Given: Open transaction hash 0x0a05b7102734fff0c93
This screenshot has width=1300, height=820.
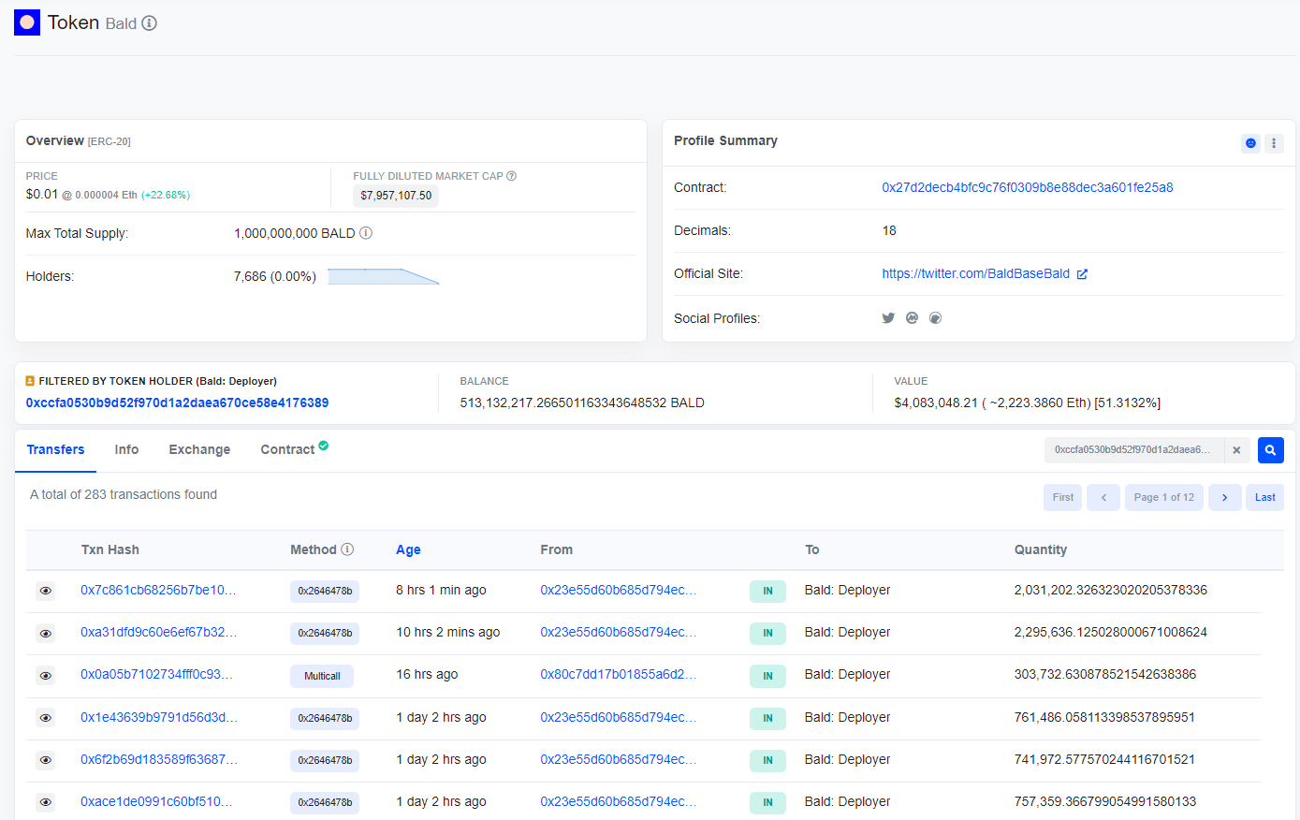Looking at the screenshot, I should click(x=156, y=674).
